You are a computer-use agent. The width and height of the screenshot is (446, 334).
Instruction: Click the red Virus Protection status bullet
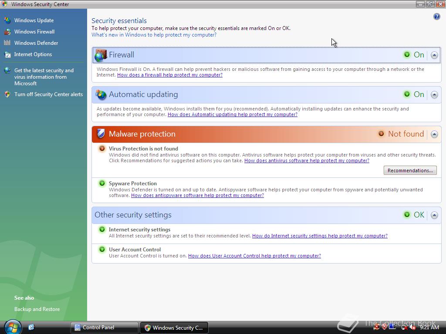point(101,149)
